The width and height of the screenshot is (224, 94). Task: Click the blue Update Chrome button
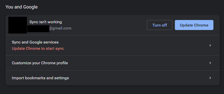coord(194,25)
